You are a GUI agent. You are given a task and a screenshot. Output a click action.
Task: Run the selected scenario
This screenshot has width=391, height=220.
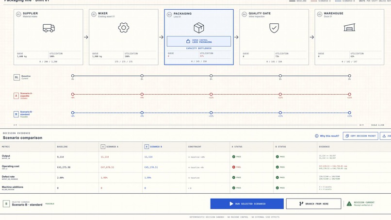(x=247, y=204)
